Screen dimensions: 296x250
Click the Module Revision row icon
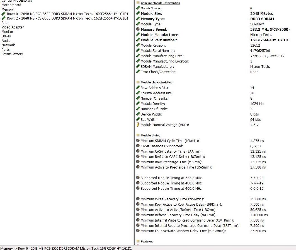tap(138, 45)
